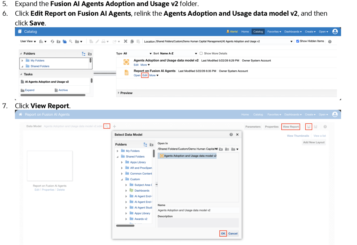Click the Save As icon in report editor
The image size is (357, 245).
pos(316,127)
